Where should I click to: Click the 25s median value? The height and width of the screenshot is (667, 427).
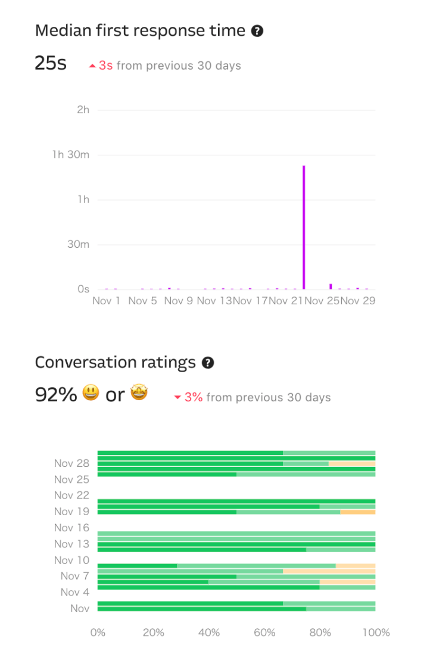(x=51, y=63)
